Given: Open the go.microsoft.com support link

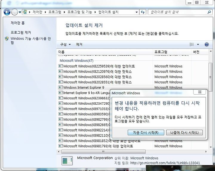Looking at the screenshot, I should pos(165,163).
